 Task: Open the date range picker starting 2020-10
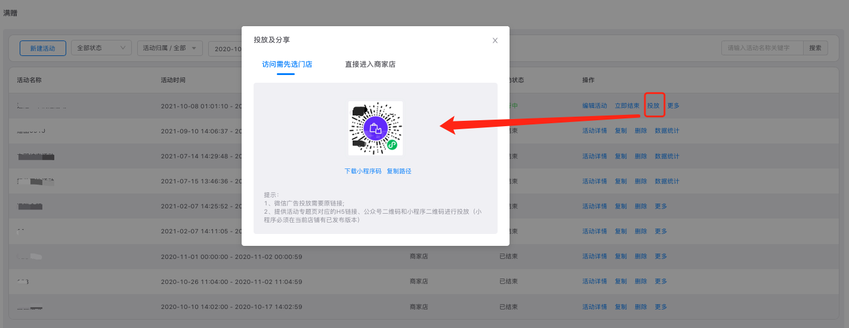point(225,48)
